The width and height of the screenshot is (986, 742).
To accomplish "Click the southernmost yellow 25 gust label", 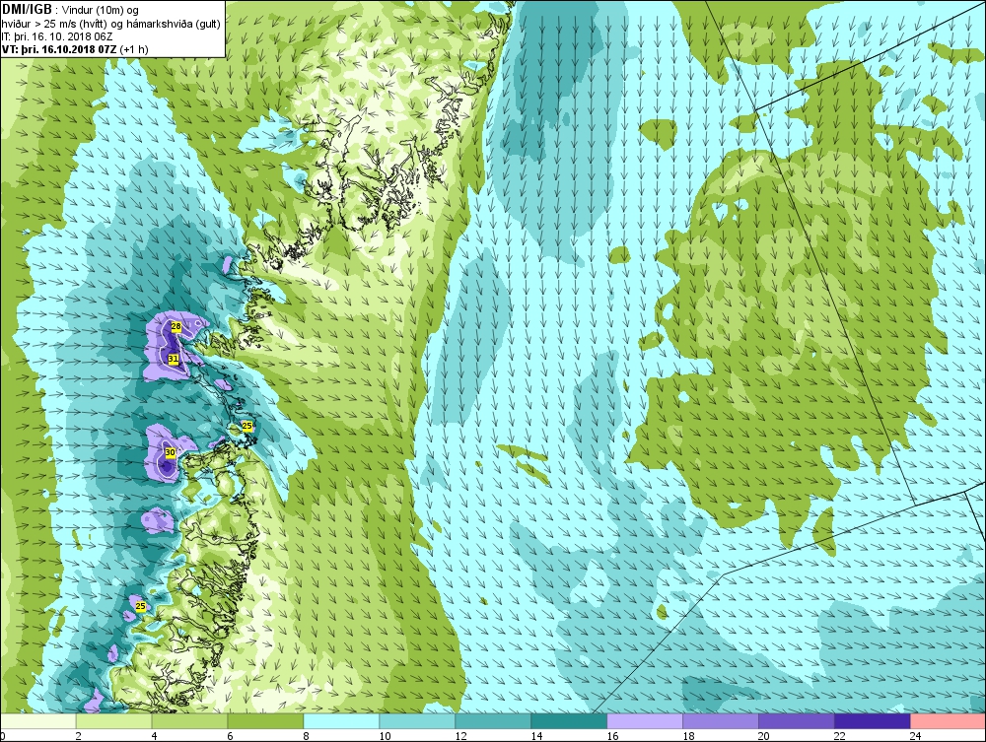I will point(141,606).
